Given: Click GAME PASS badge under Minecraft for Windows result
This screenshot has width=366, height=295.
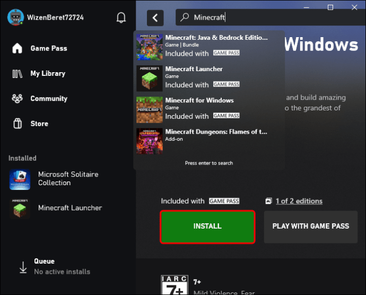Looking at the screenshot, I should (226, 116).
